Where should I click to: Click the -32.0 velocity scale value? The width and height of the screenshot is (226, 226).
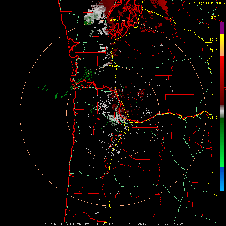213,129
